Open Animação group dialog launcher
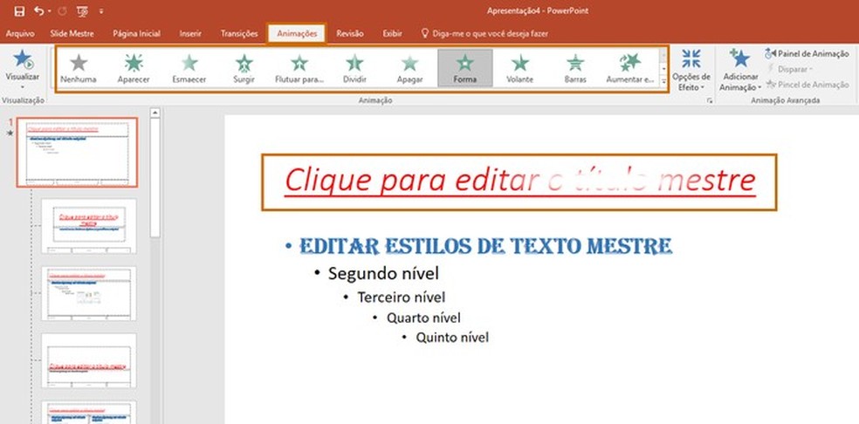 [710, 101]
